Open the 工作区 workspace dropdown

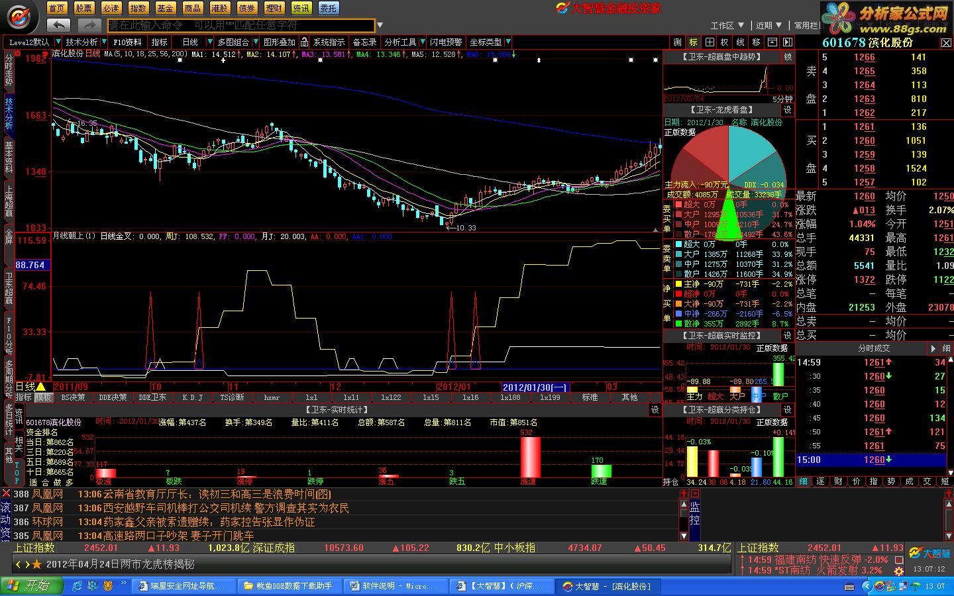point(727,25)
